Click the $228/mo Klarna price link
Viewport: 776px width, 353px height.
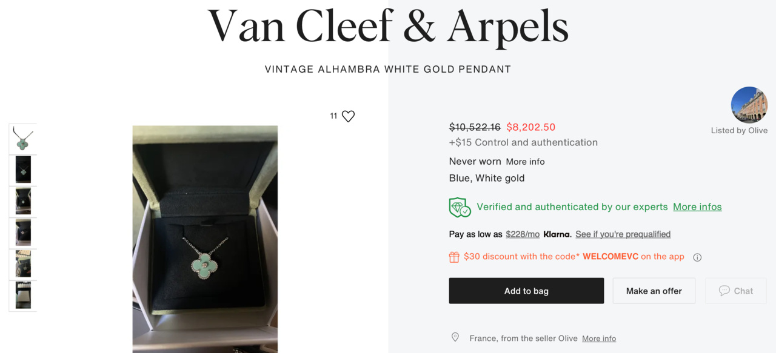523,234
